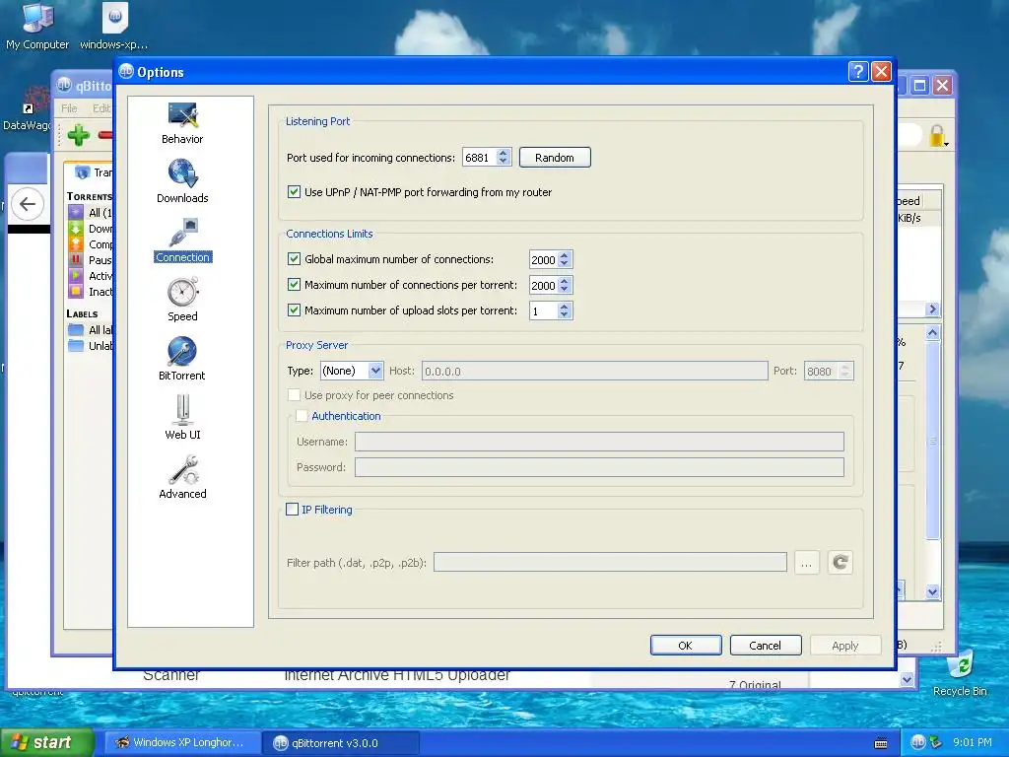The width and height of the screenshot is (1009, 757).
Task: Open the BitTorrent options page
Action: pos(182,359)
